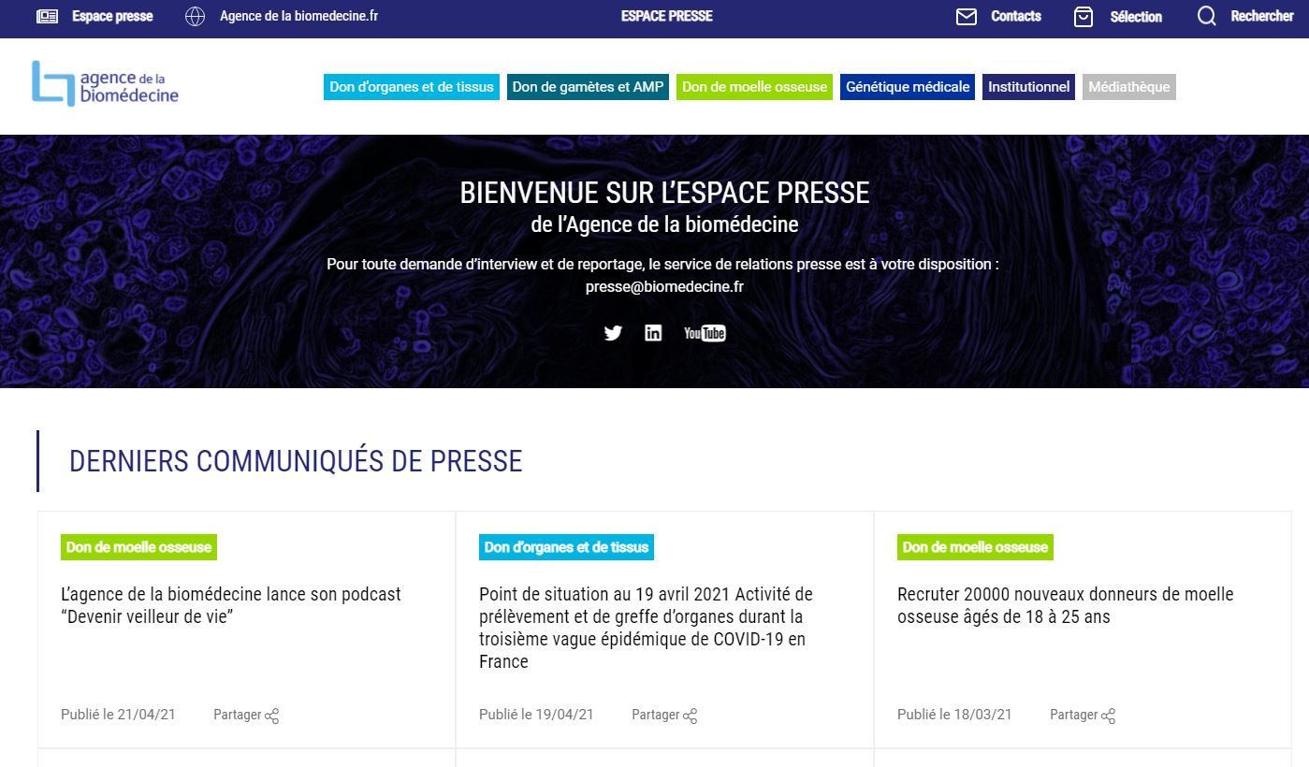
Task: Open Institutionnel menu item
Action: point(1028,87)
